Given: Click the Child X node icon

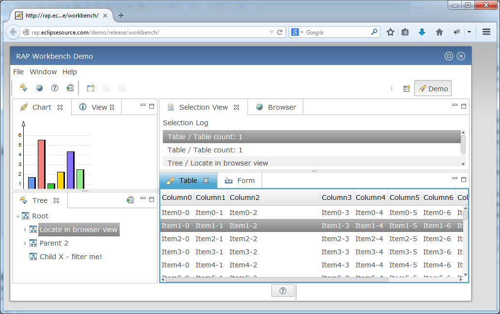Looking at the screenshot, I should pyautogui.click(x=33, y=257).
